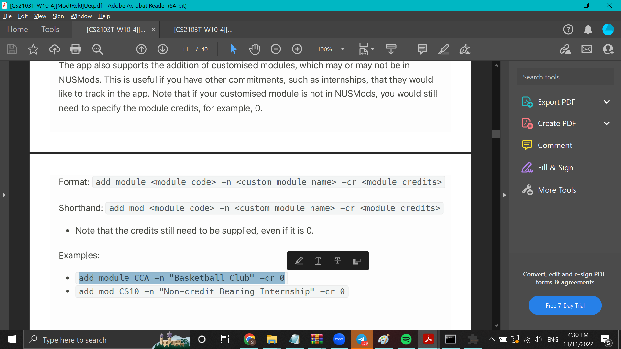The height and width of the screenshot is (349, 621).
Task: Go to next page arrow
Action: (162, 49)
